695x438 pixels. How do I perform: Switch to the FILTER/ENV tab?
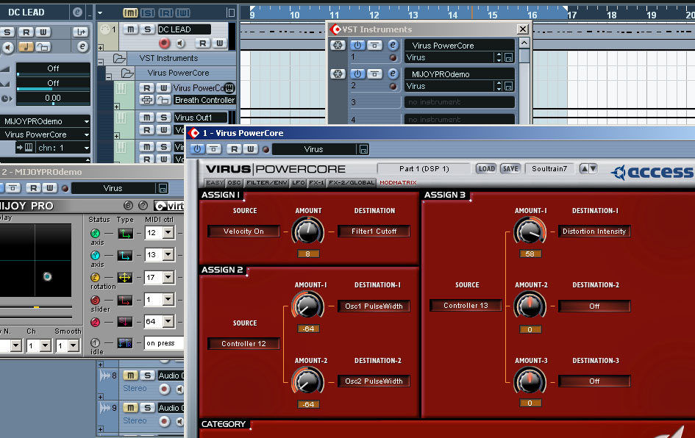pos(267,182)
